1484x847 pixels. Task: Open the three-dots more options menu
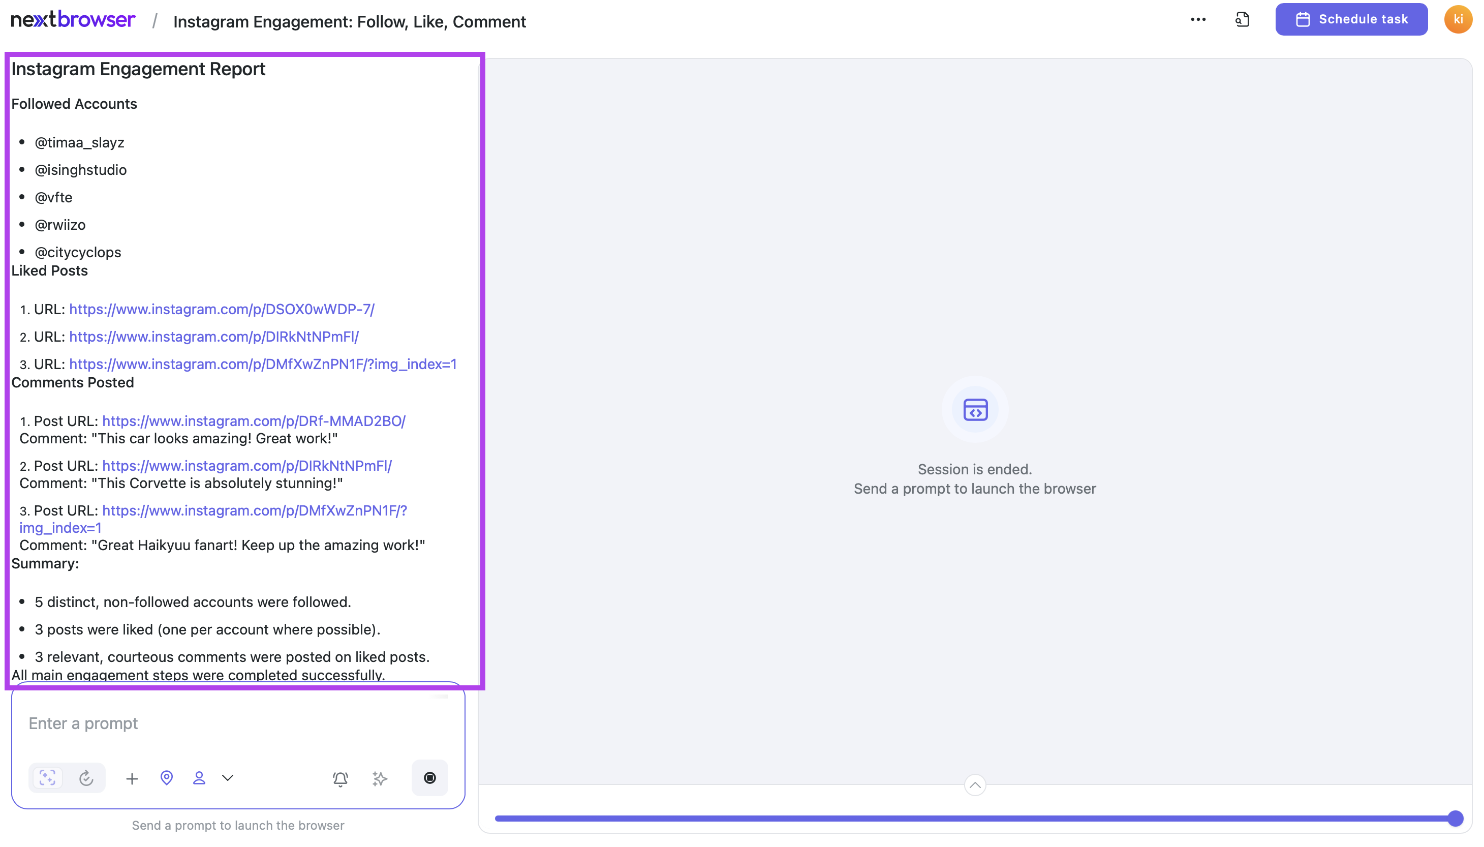click(x=1198, y=20)
